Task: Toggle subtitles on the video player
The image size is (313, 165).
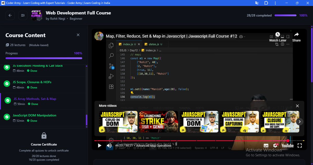Action: click(266, 146)
